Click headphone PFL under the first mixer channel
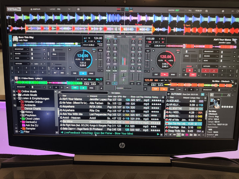The image size is (239, 179). pos(108,83)
